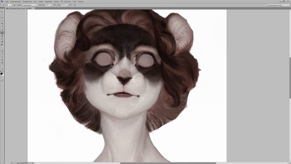
Task: Open the Opacity slider arrow
Action: pos(51,5)
